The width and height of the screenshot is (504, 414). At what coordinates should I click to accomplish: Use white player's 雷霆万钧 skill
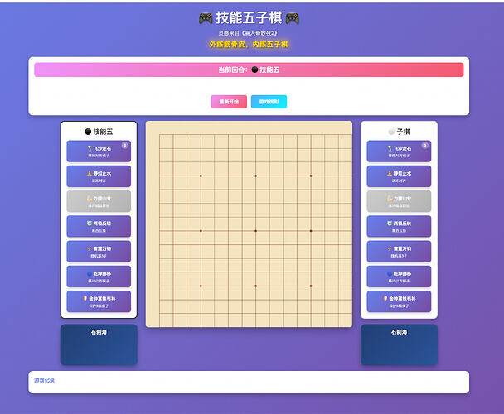tap(399, 252)
